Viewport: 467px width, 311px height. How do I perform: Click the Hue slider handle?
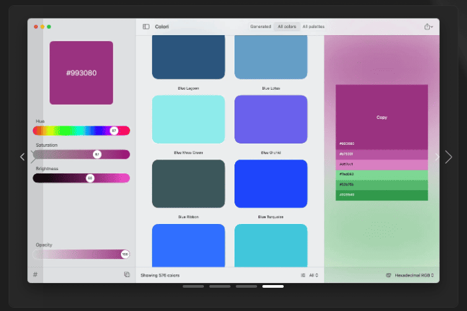[114, 130]
